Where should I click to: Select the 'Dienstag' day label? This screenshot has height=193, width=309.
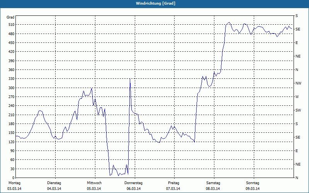[54, 183]
